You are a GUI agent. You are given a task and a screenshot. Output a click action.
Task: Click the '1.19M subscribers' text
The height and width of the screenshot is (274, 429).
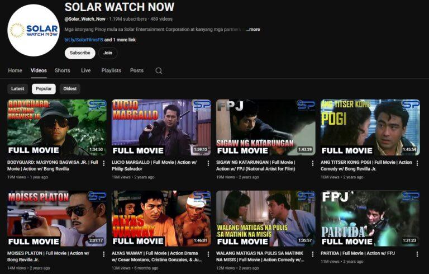(x=128, y=19)
